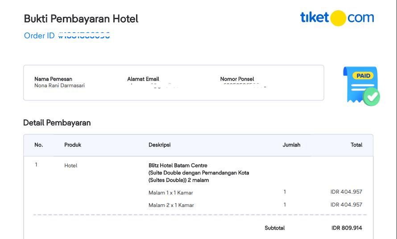
Task: Open the Order ID number link
Action: (84, 36)
